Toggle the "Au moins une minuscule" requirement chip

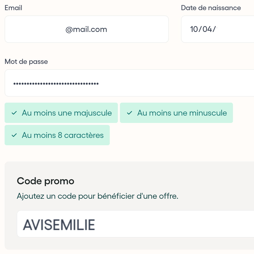pyautogui.click(x=176, y=113)
